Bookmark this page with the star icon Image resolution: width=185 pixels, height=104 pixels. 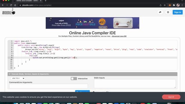click(x=165, y=5)
